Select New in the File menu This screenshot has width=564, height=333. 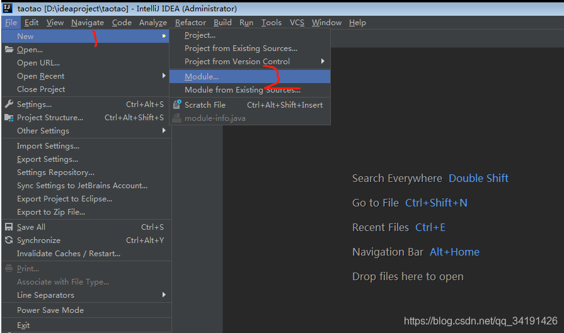pos(85,36)
